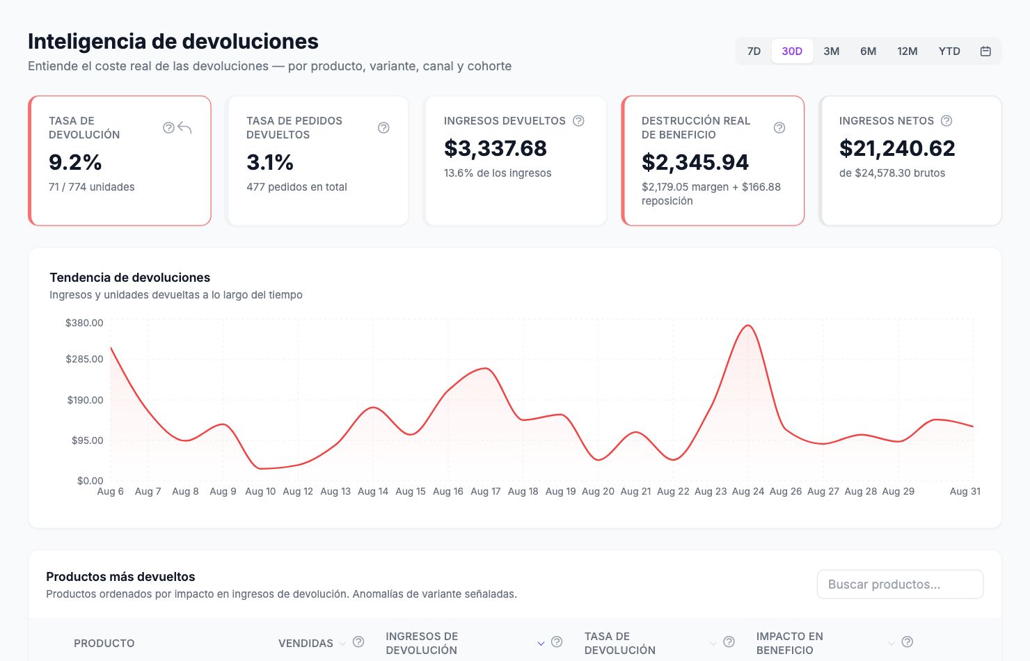This screenshot has width=1030, height=661.
Task: Click 'de $24,578.30 brutos' text
Action: pos(892,173)
